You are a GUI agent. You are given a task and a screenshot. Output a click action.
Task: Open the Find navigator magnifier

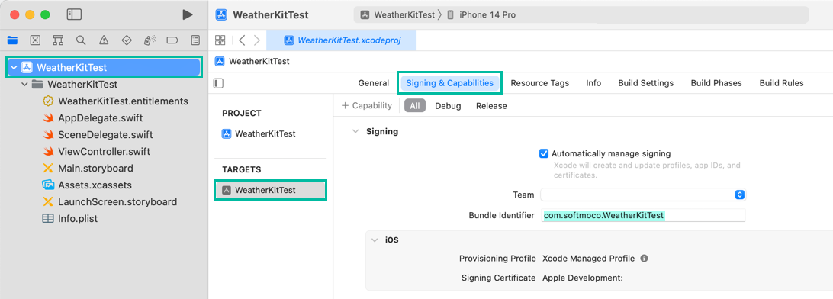(x=81, y=40)
